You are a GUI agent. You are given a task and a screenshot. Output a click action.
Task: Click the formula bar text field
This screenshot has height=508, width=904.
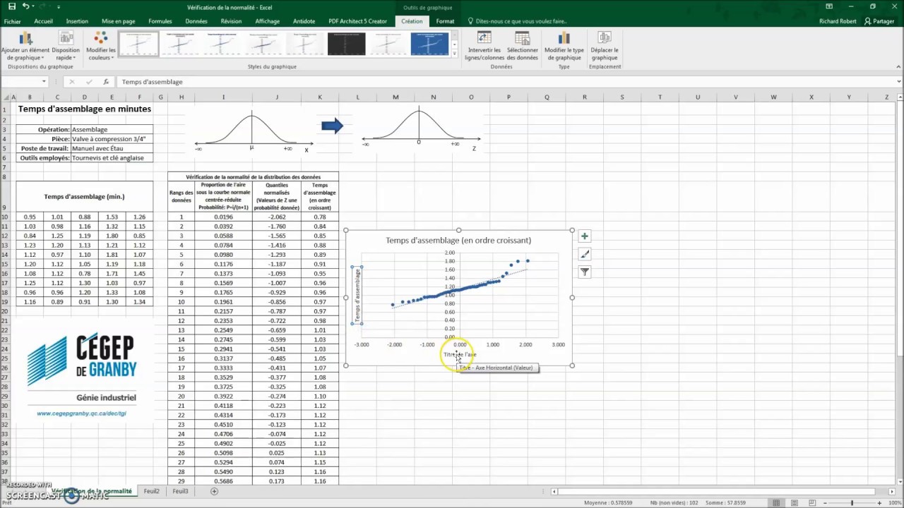(x=505, y=82)
